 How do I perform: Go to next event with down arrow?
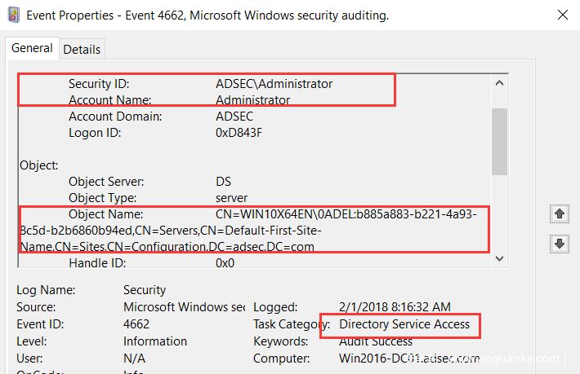point(560,244)
